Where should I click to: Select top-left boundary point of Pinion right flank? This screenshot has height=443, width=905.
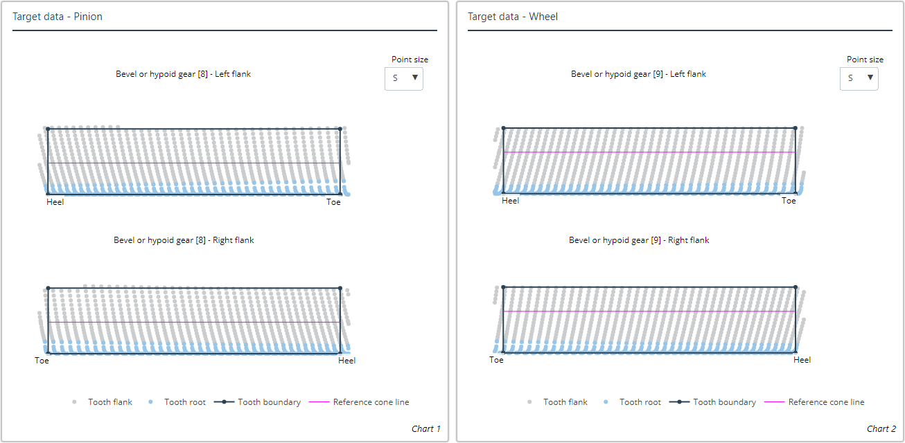[48, 288]
